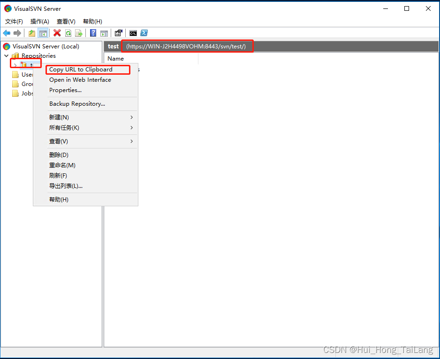Click the repository URL in the header bar
This screenshot has width=440, height=359.
[x=186, y=47]
